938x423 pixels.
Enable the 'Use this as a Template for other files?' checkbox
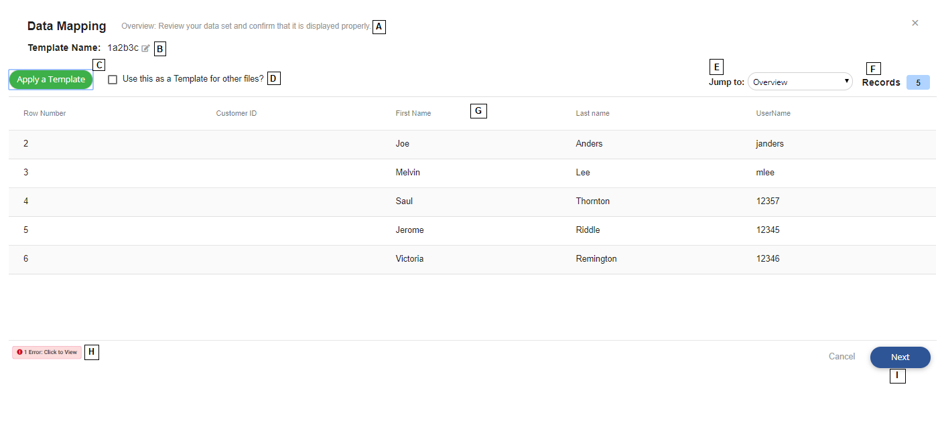pyautogui.click(x=112, y=79)
